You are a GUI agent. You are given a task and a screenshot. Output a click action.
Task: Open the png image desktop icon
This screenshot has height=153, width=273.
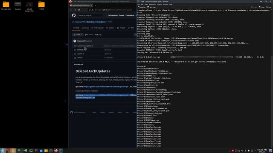[18, 6]
